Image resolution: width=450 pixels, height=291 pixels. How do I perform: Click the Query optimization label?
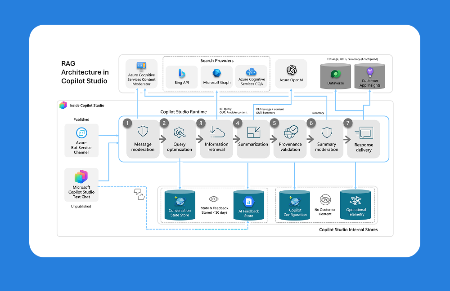tap(180, 147)
